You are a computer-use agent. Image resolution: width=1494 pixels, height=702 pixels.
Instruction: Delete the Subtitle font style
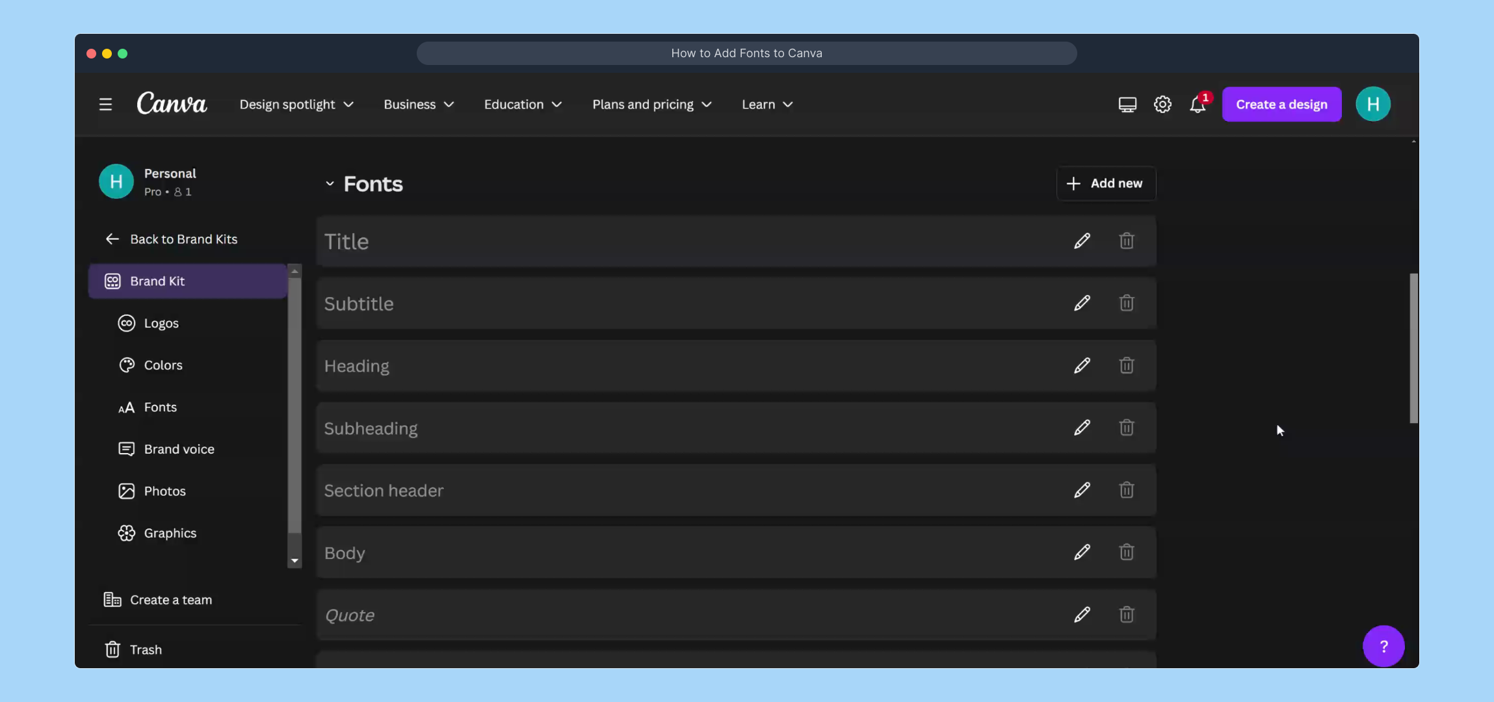tap(1126, 303)
